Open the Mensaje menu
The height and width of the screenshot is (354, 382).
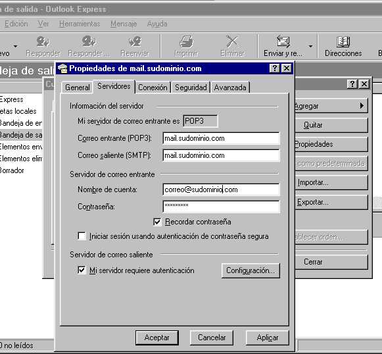[x=124, y=24]
